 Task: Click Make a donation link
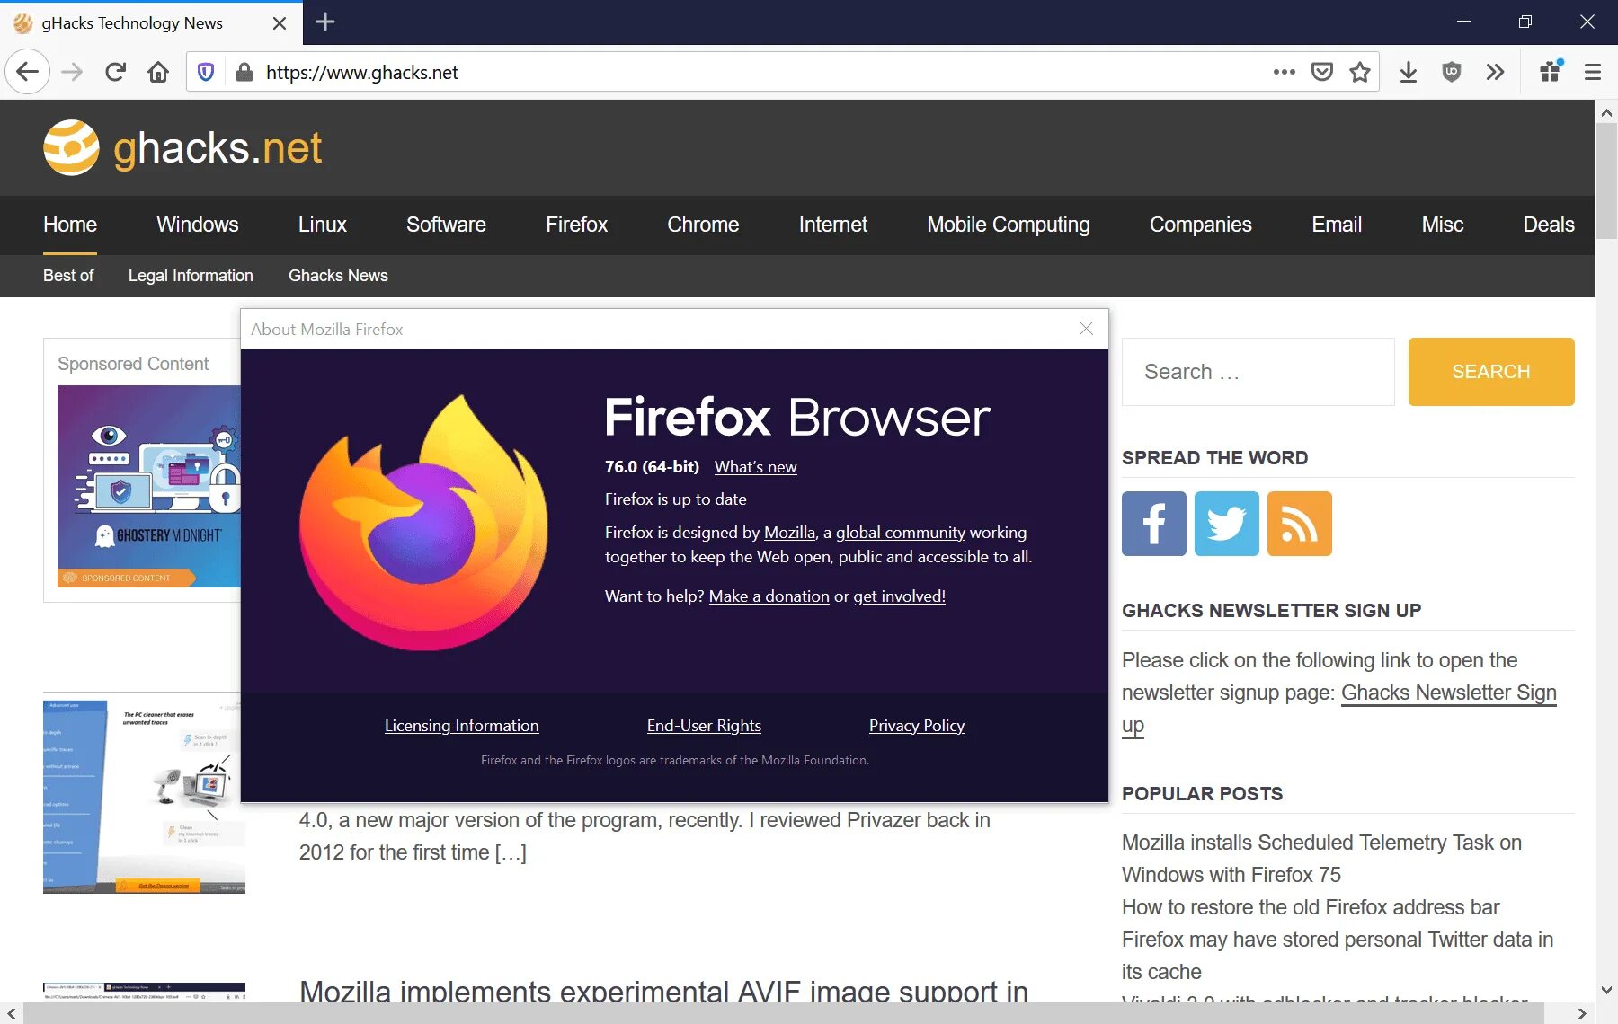(769, 596)
